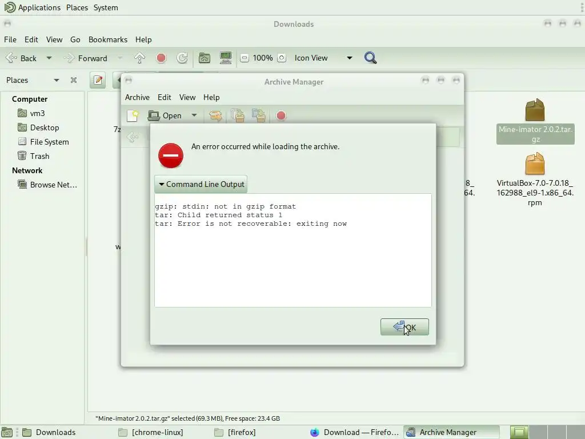Open the Archive menu in Archive Manager
Screen dimensions: 585x439
point(137,97)
